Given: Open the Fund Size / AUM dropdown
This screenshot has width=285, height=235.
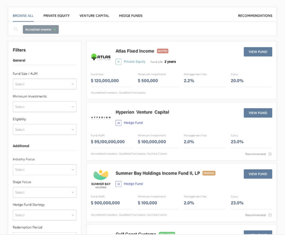Looking at the screenshot, I should point(45,84).
